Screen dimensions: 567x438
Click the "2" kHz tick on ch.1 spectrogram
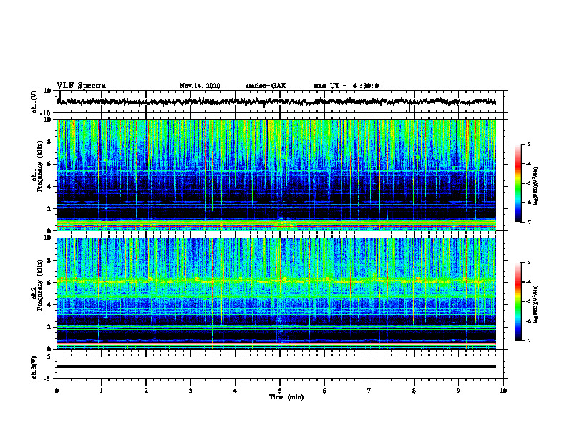coord(49,209)
